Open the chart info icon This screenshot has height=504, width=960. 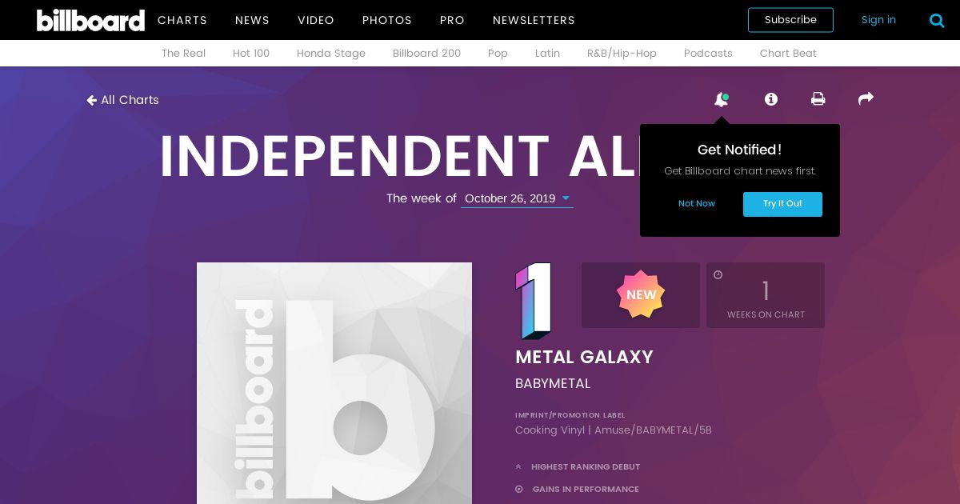click(771, 99)
